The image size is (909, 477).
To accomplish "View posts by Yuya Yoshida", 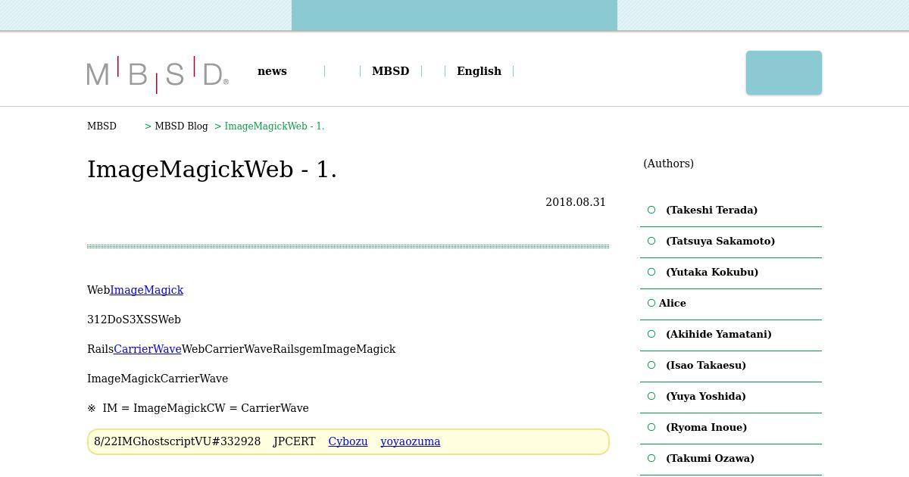I will pyautogui.click(x=706, y=397).
